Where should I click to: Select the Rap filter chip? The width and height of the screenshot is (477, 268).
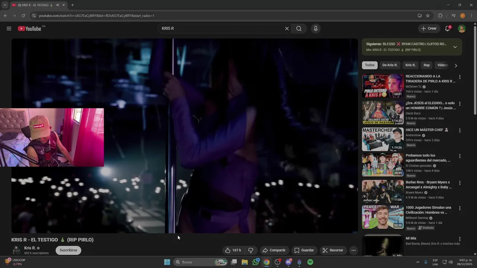[427, 65]
